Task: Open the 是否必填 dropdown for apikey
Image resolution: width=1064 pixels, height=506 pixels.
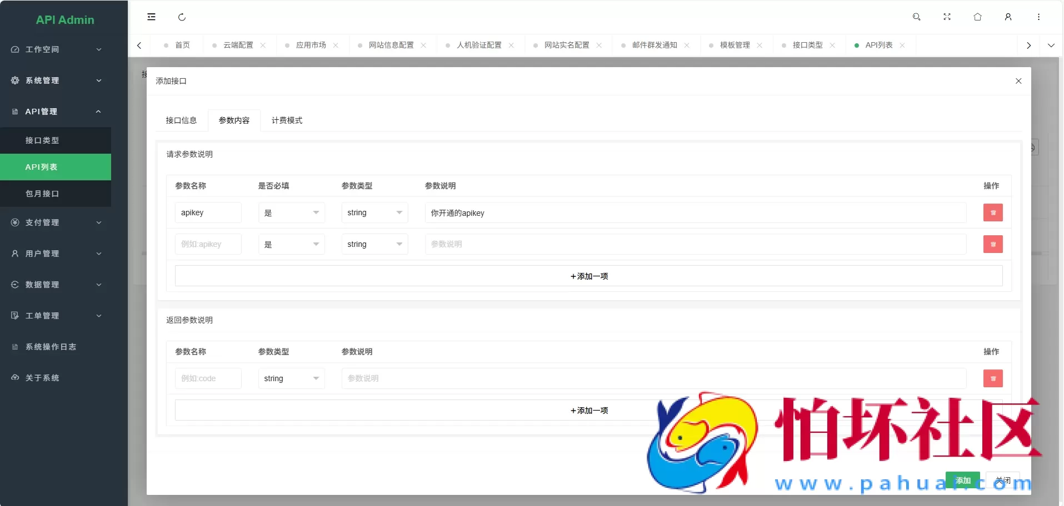Action: coord(291,212)
